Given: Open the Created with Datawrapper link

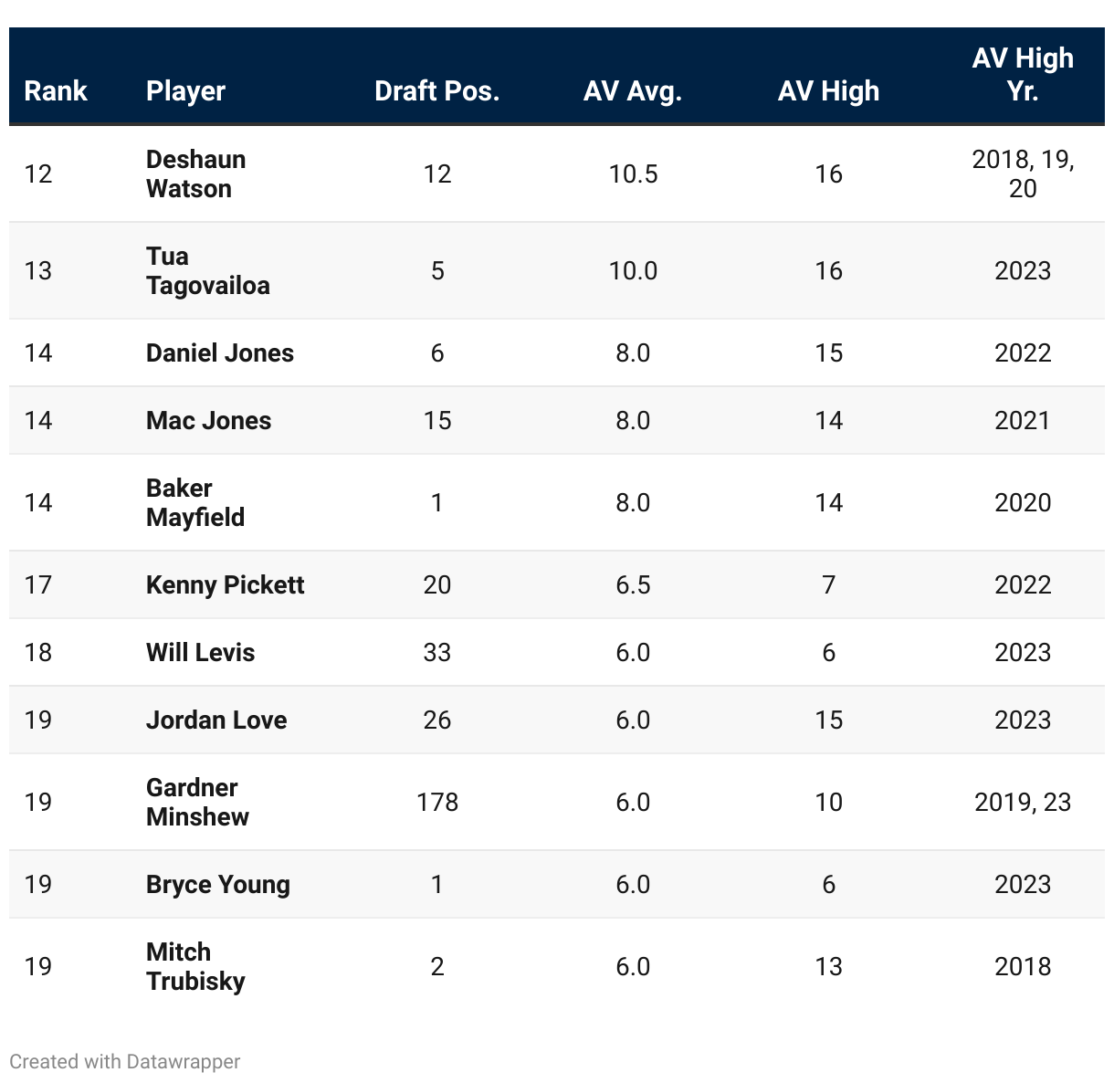Looking at the screenshot, I should click(x=125, y=1061).
